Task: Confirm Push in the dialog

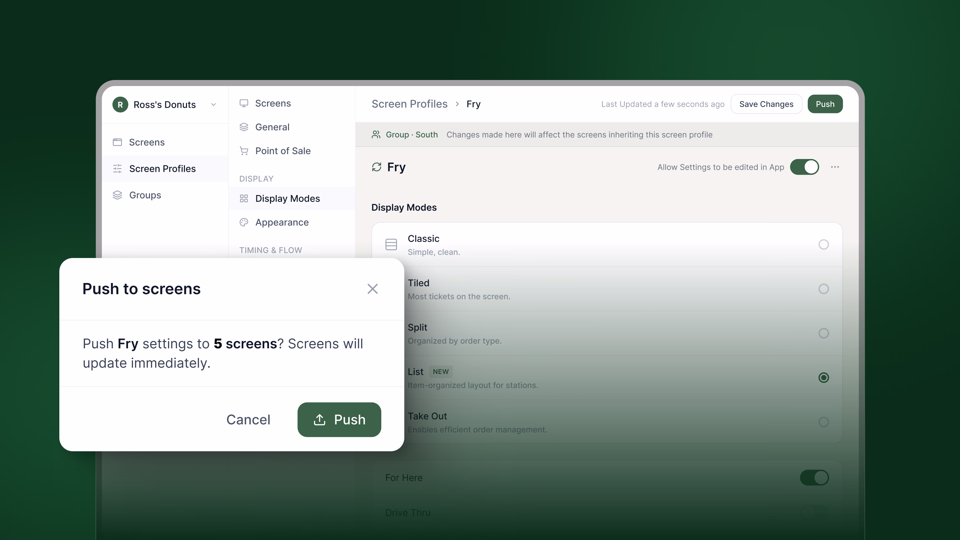Action: (339, 420)
